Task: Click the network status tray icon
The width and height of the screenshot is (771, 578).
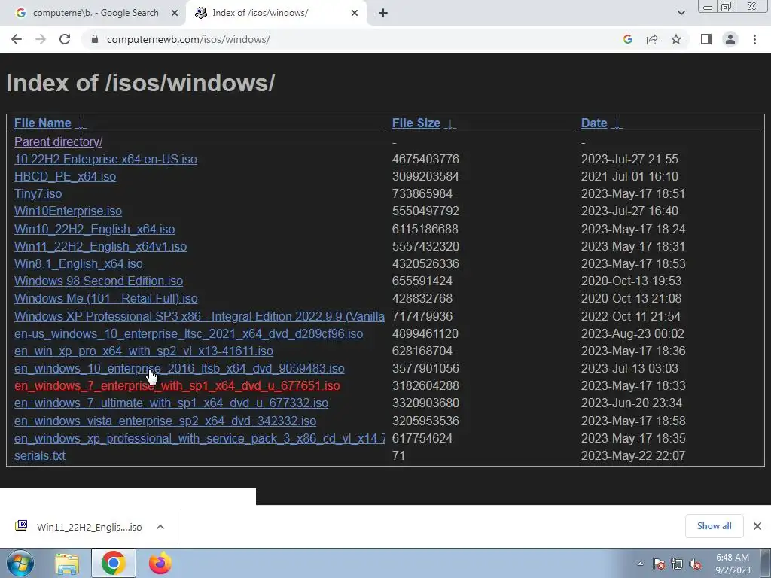Action: click(677, 564)
